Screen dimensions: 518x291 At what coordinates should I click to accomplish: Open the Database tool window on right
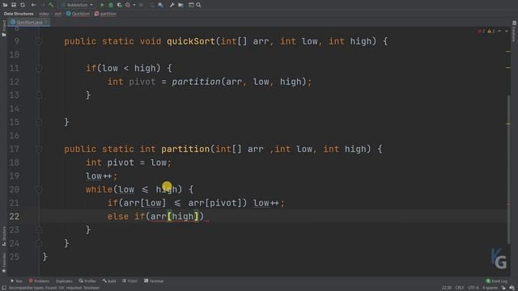click(514, 32)
